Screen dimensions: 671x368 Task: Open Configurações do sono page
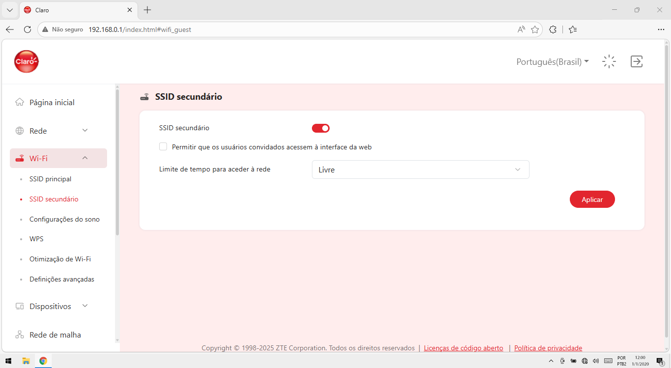(64, 219)
